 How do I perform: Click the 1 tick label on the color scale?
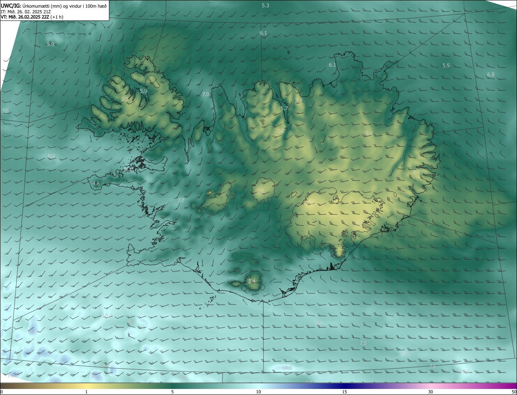tap(86, 392)
